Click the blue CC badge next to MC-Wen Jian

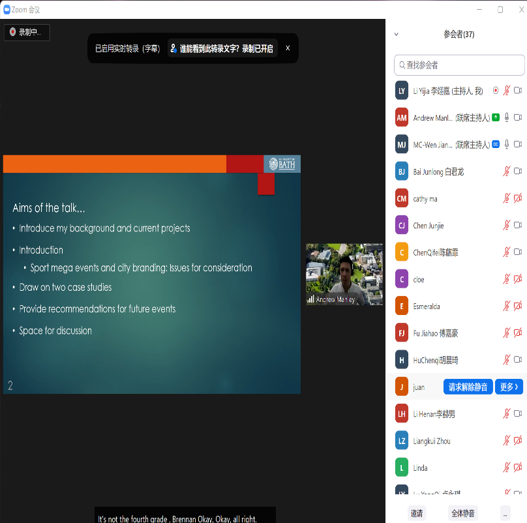click(496, 144)
